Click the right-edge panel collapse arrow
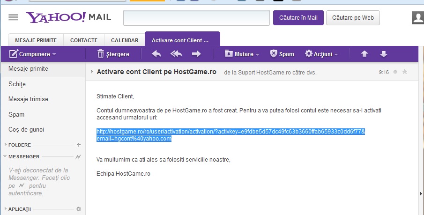The width and height of the screenshot is (424, 215). point(421,193)
